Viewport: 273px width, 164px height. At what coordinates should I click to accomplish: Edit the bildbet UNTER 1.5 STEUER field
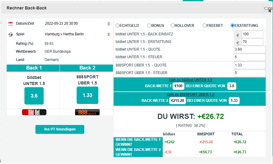250,57
